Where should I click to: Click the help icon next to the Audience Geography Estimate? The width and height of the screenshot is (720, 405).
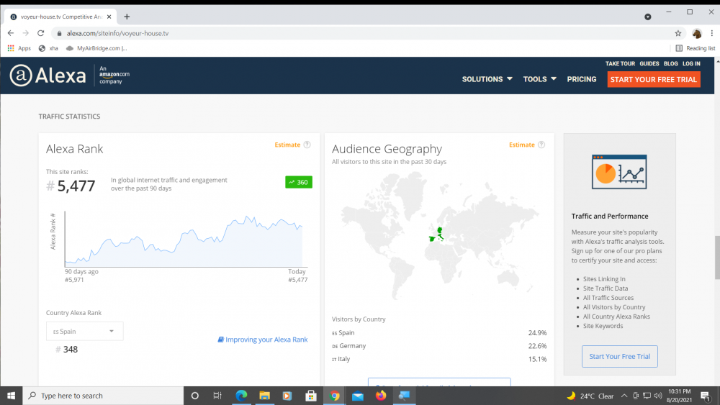(541, 145)
